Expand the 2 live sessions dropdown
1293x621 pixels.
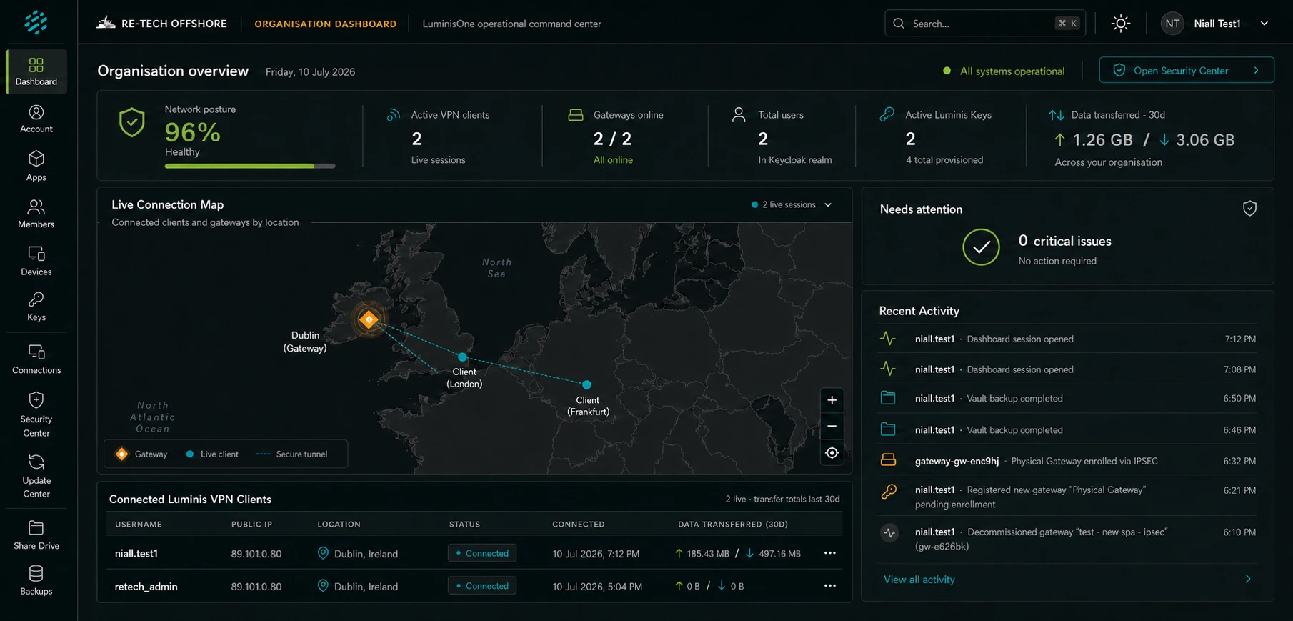coord(792,204)
